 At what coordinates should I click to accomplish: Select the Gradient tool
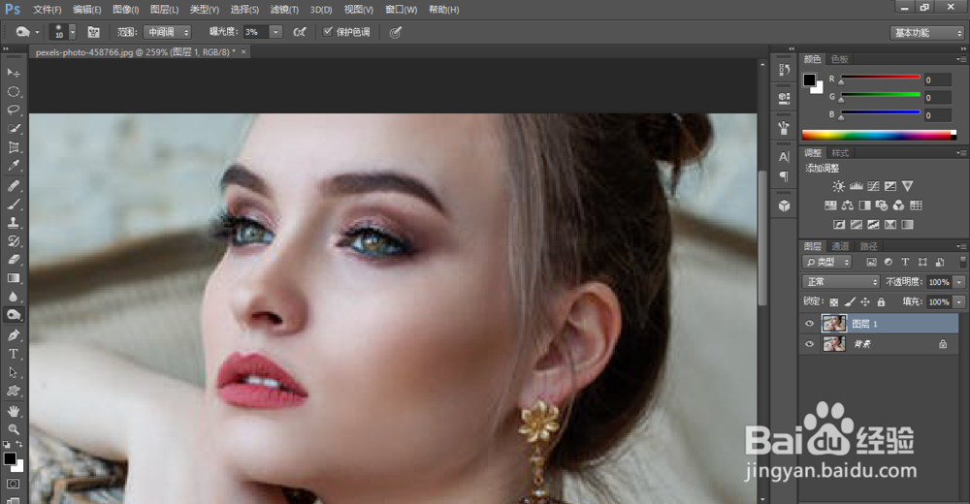pos(13,278)
